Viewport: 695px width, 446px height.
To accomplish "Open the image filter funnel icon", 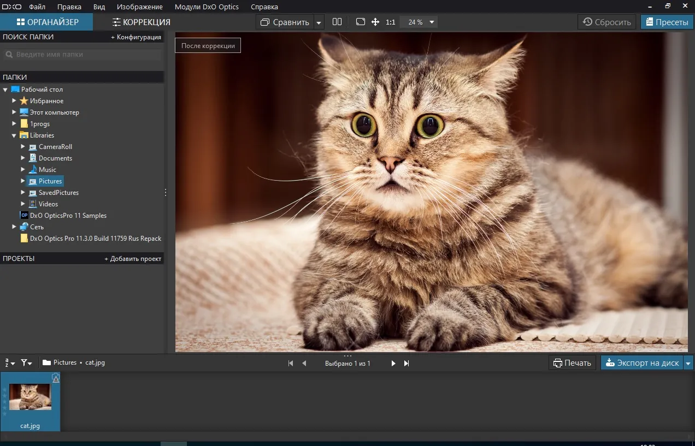I will [x=26, y=362].
